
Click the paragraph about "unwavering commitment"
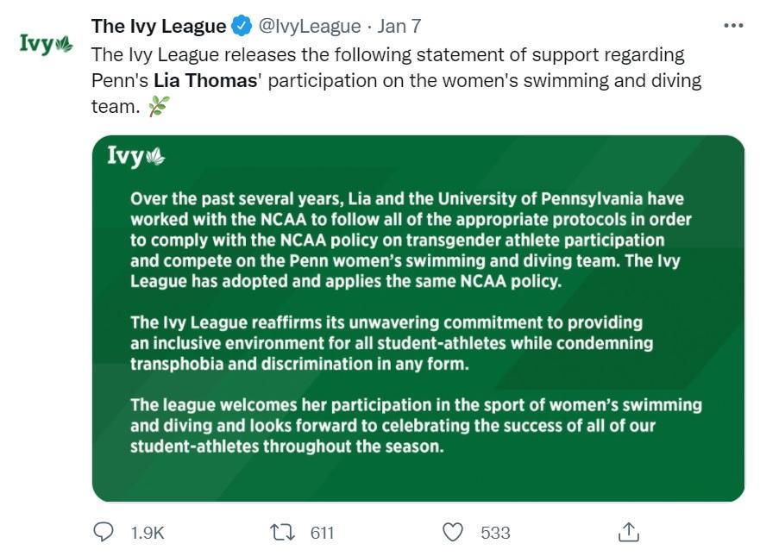coord(391,342)
